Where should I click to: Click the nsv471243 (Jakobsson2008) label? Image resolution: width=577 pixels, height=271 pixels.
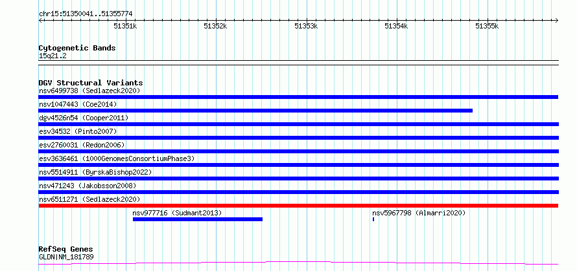[88, 186]
